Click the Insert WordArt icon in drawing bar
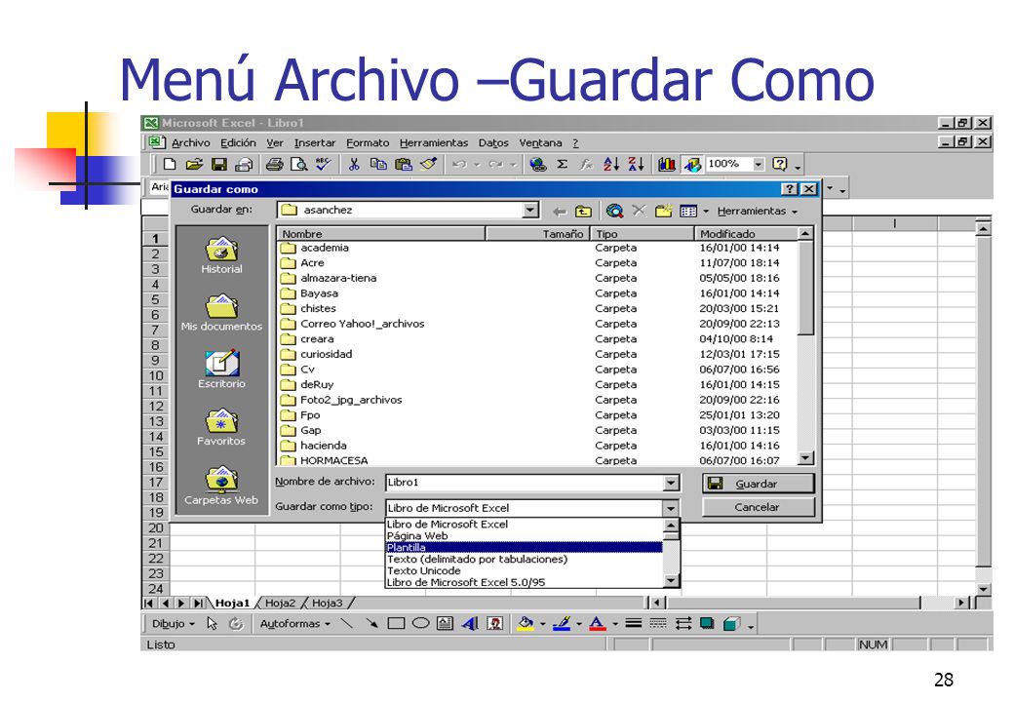This screenshot has height=702, width=1014. (x=470, y=623)
